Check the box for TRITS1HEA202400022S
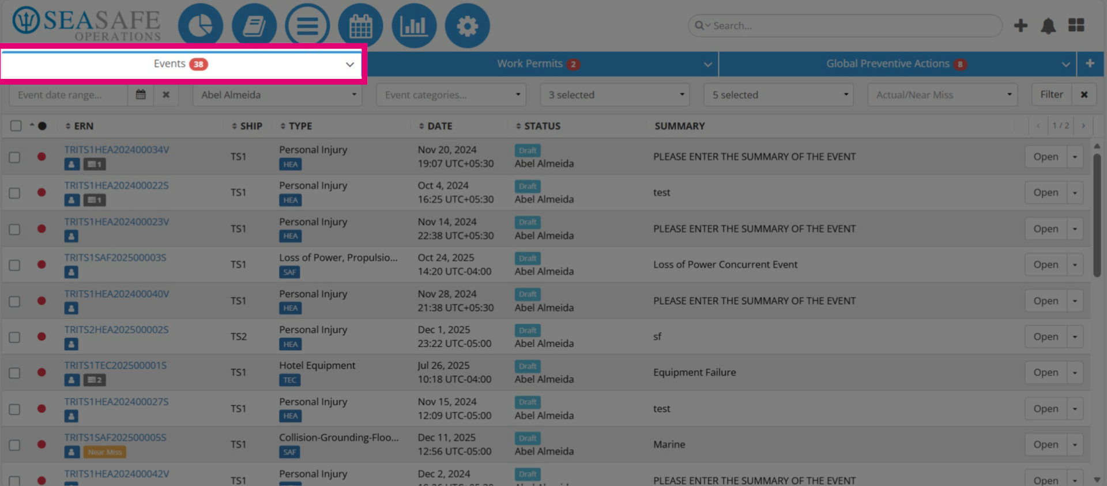The height and width of the screenshot is (486, 1107). point(14,193)
